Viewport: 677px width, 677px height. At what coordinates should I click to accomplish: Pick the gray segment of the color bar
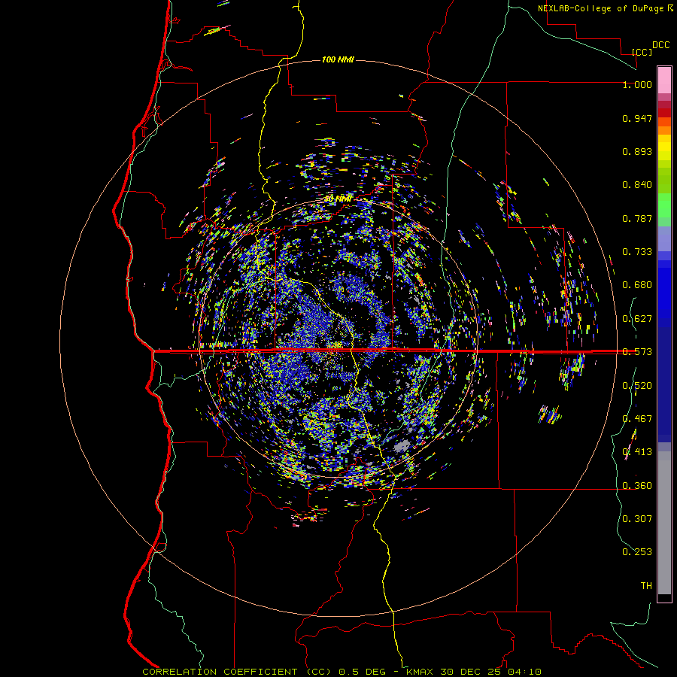point(664,523)
